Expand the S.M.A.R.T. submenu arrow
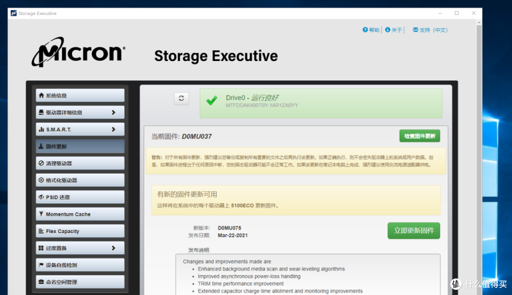Viewport: 512px width, 295px height. click(x=113, y=129)
